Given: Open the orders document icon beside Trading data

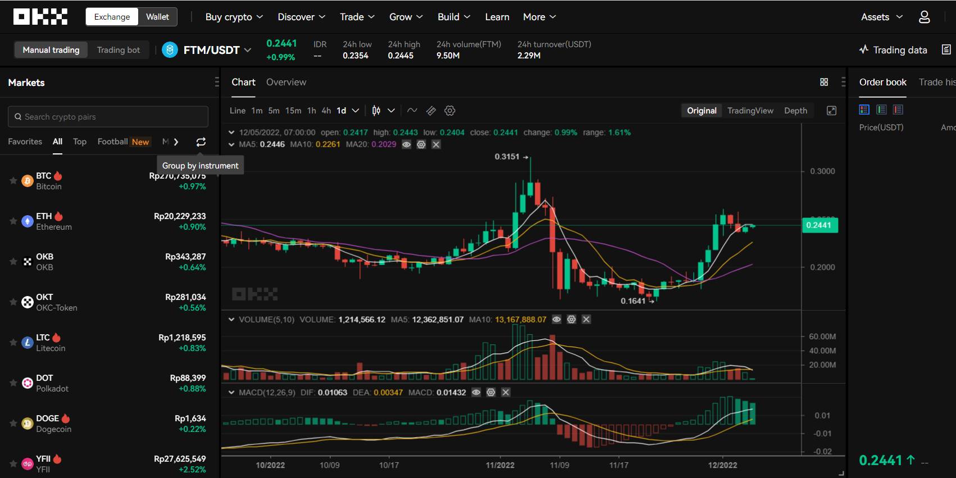Looking at the screenshot, I should [x=946, y=50].
